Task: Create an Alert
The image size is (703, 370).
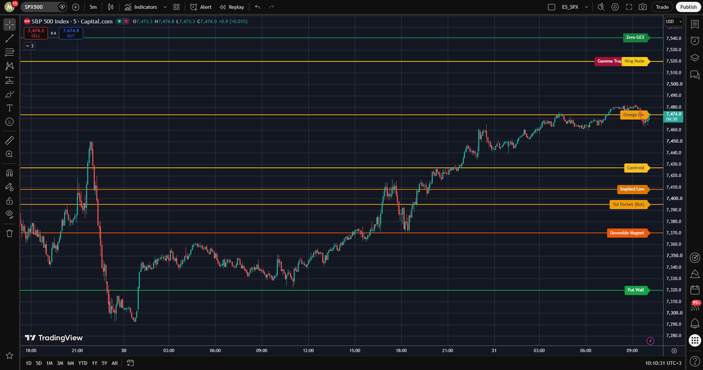Action: [x=201, y=7]
